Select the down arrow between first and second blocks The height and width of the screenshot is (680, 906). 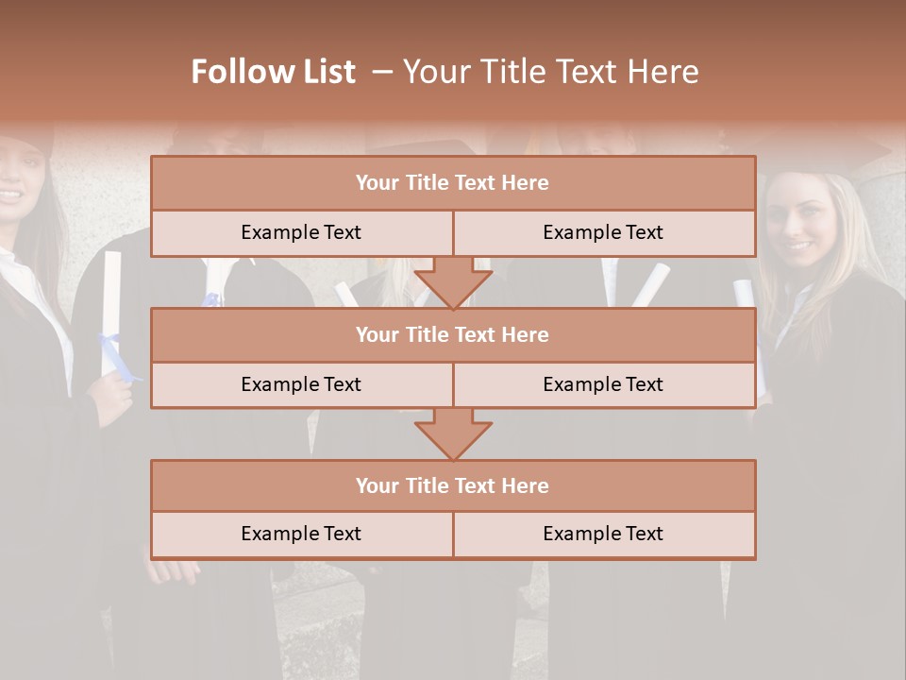(x=453, y=283)
